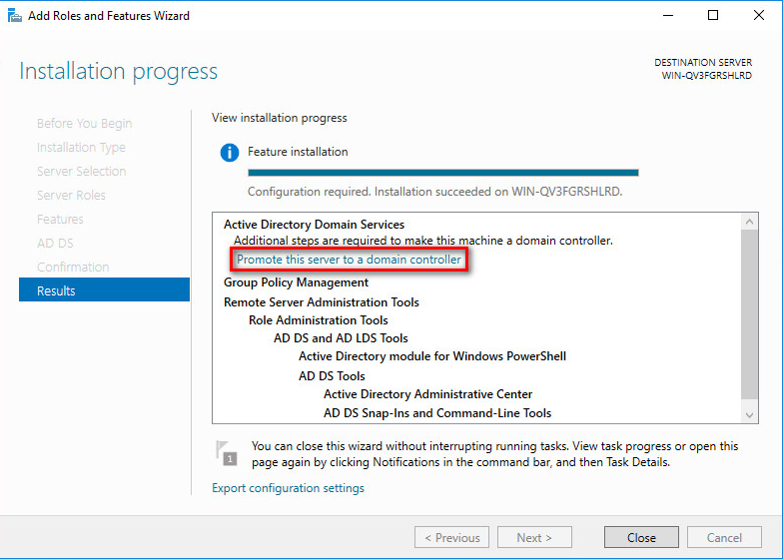Viewport: 783px width, 559px height.
Task: Click the Next button
Action: click(x=534, y=537)
